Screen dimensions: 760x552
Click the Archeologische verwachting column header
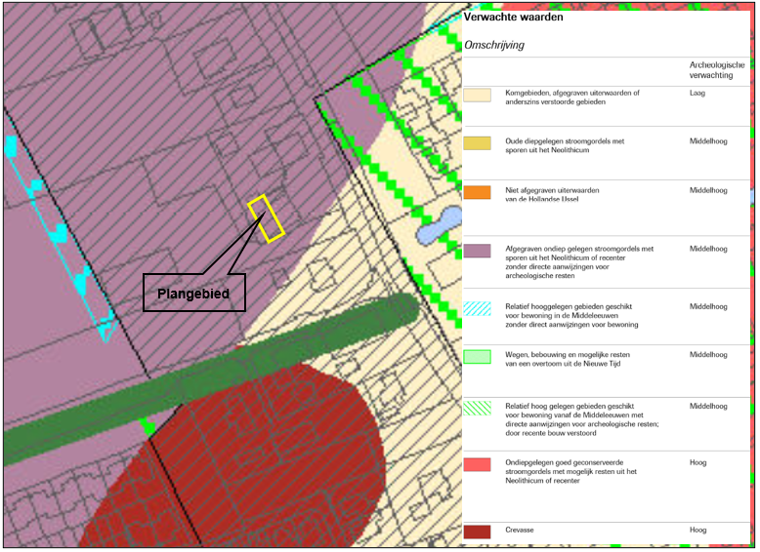coord(716,69)
